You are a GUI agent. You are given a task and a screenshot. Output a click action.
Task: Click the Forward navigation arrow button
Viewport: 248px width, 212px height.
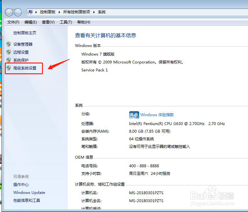[18, 12]
